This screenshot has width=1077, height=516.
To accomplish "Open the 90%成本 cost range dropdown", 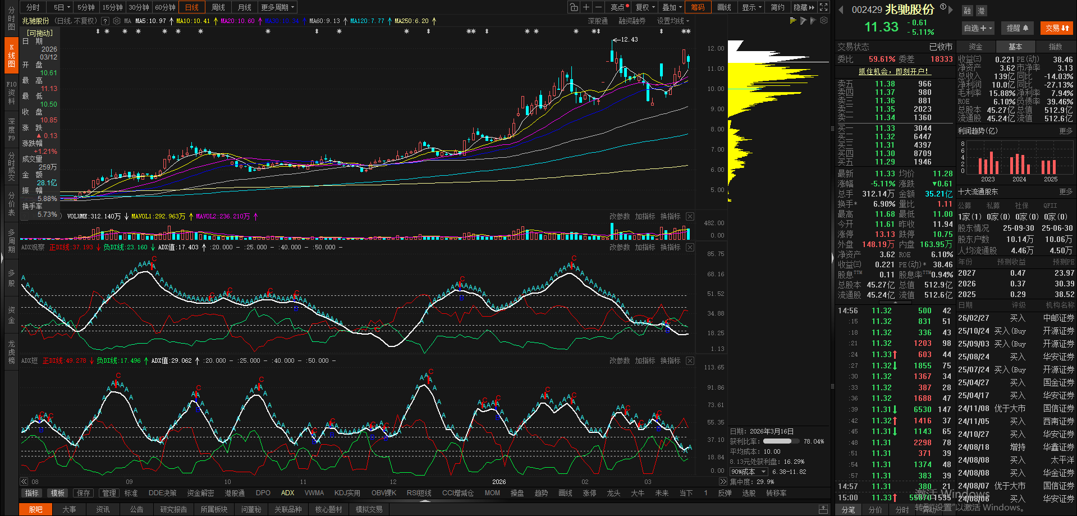I will [x=749, y=472].
